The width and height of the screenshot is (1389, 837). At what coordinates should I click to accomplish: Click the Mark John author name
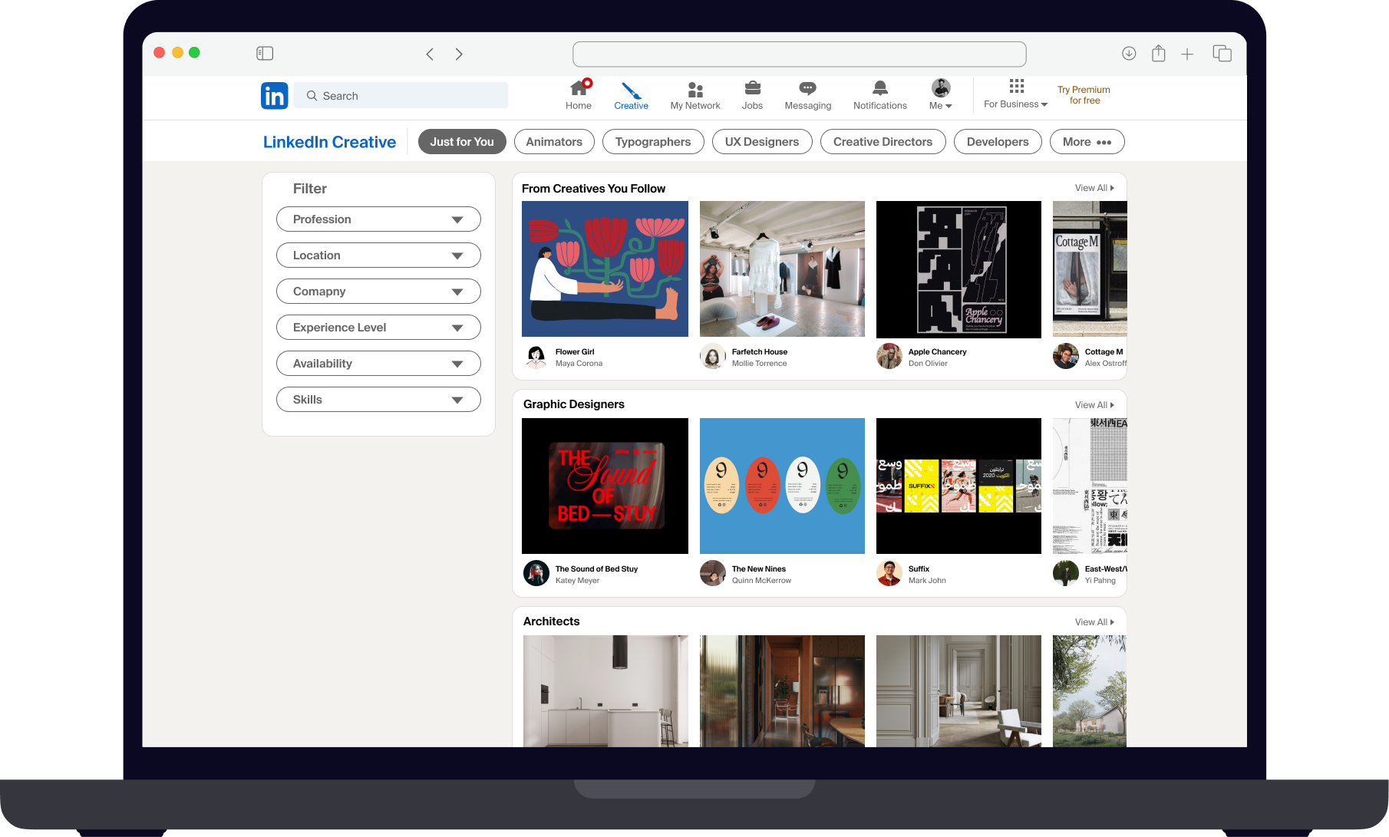927,581
